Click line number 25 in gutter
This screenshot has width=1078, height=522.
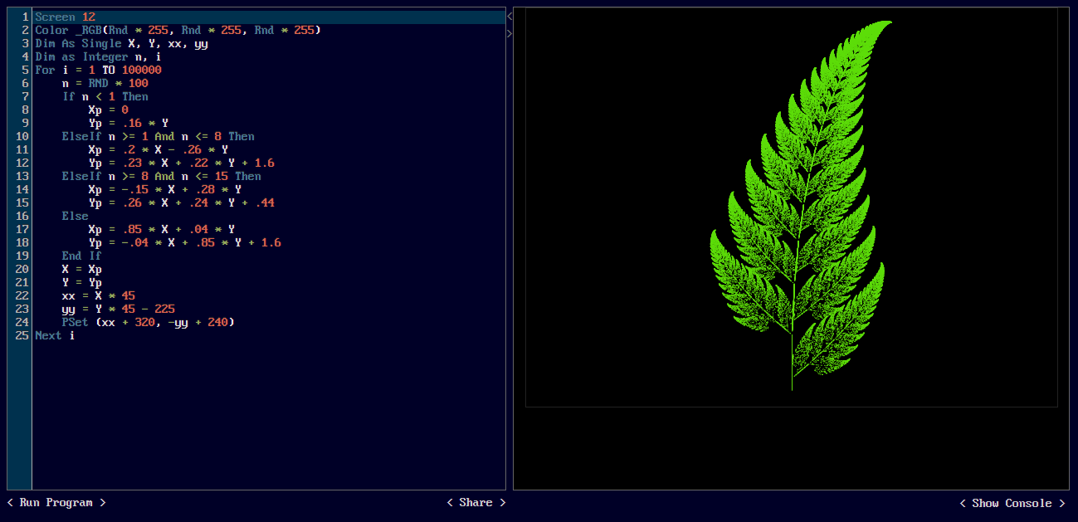click(22, 335)
